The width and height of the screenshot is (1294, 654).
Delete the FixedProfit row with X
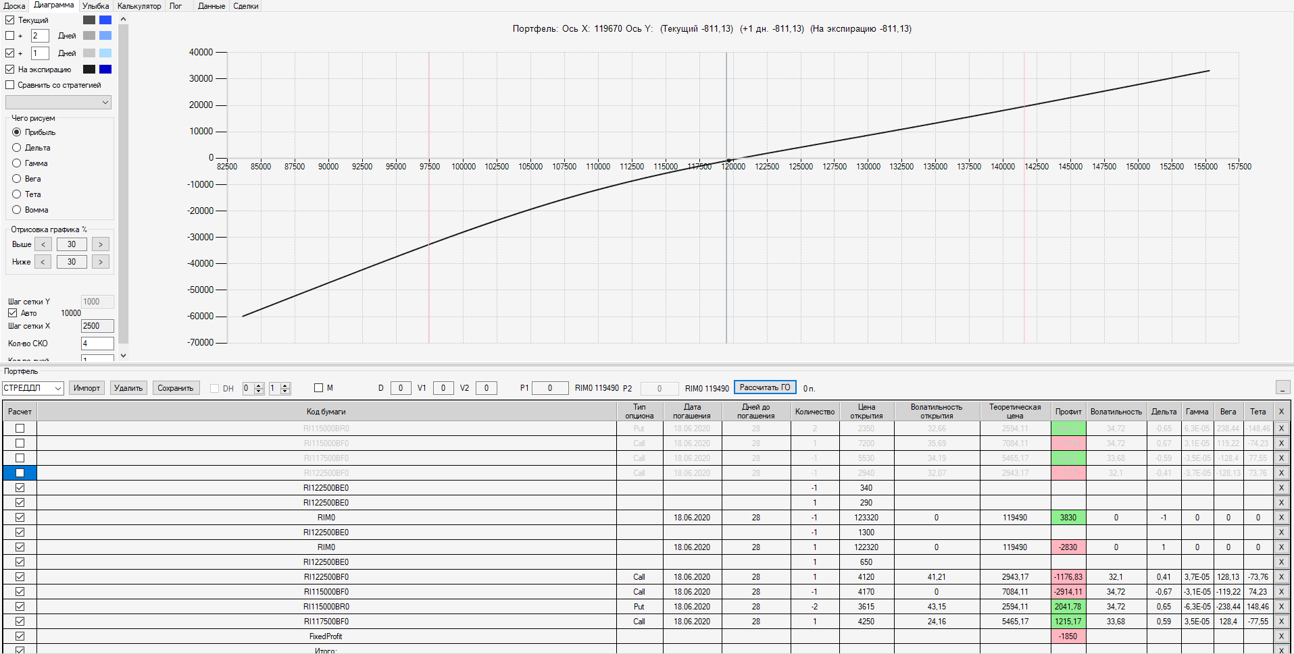pyautogui.click(x=1281, y=636)
